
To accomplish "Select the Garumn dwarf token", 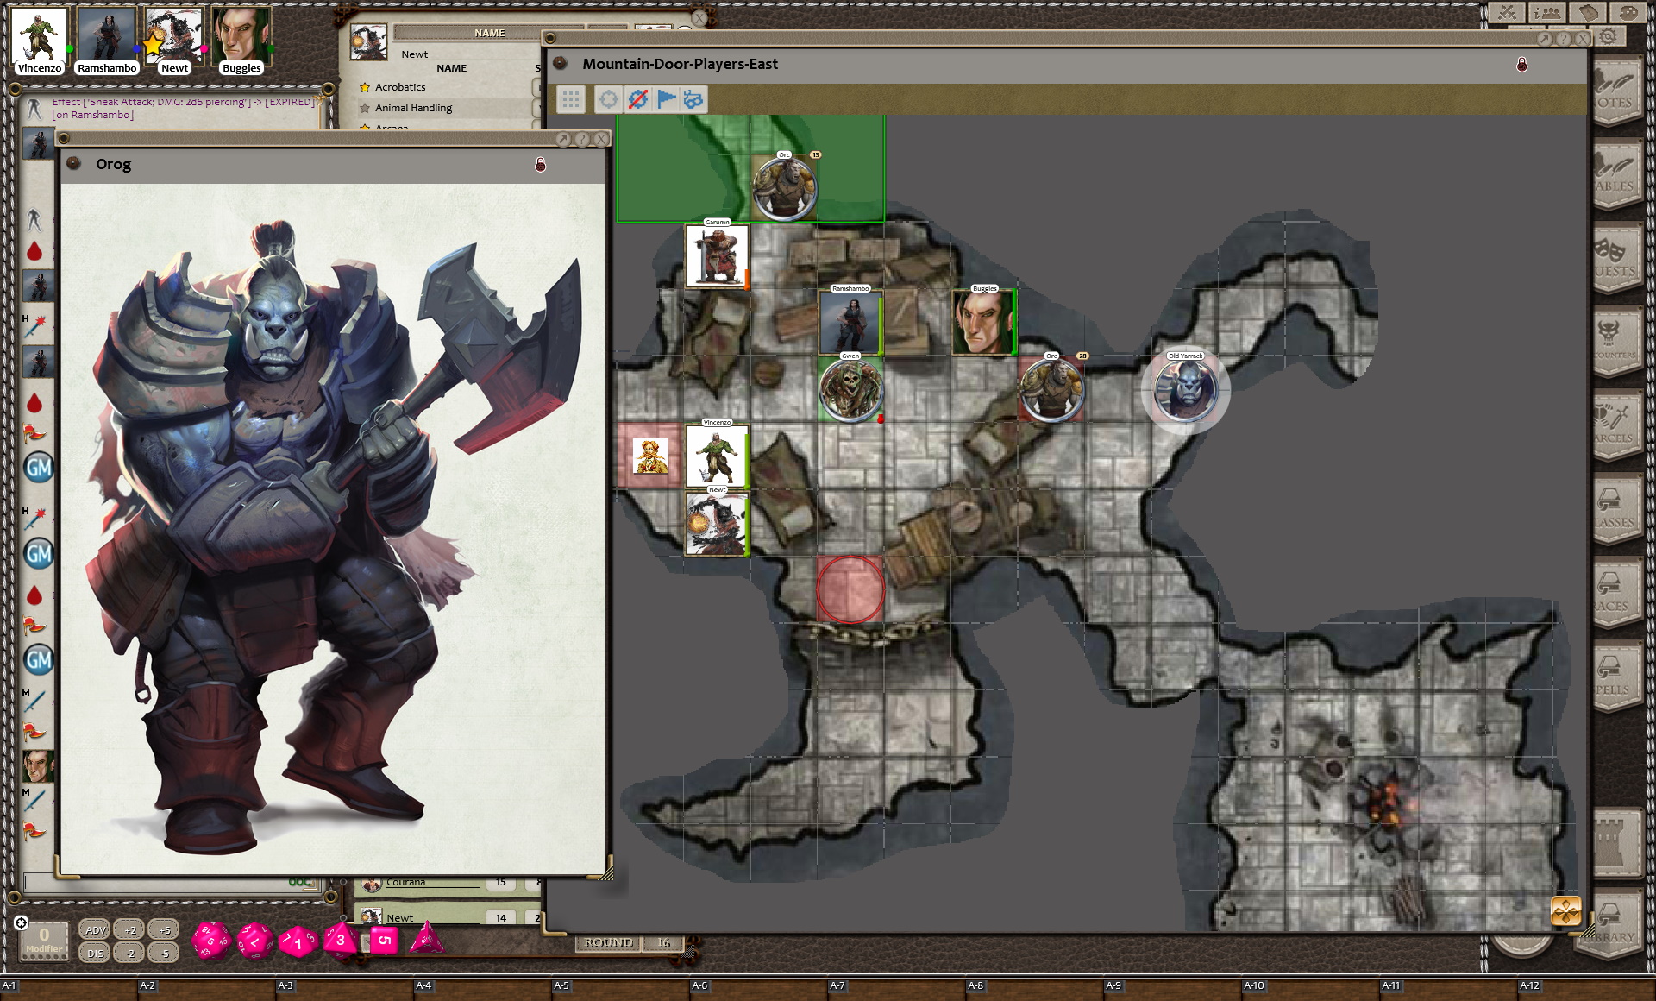I will click(x=717, y=256).
